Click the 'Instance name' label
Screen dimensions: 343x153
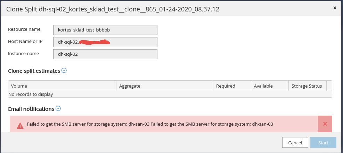tap(24, 54)
